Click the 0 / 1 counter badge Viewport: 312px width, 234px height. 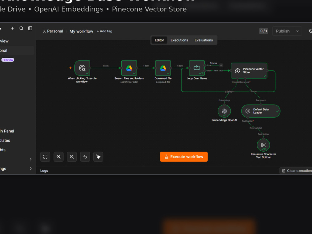pos(264,31)
